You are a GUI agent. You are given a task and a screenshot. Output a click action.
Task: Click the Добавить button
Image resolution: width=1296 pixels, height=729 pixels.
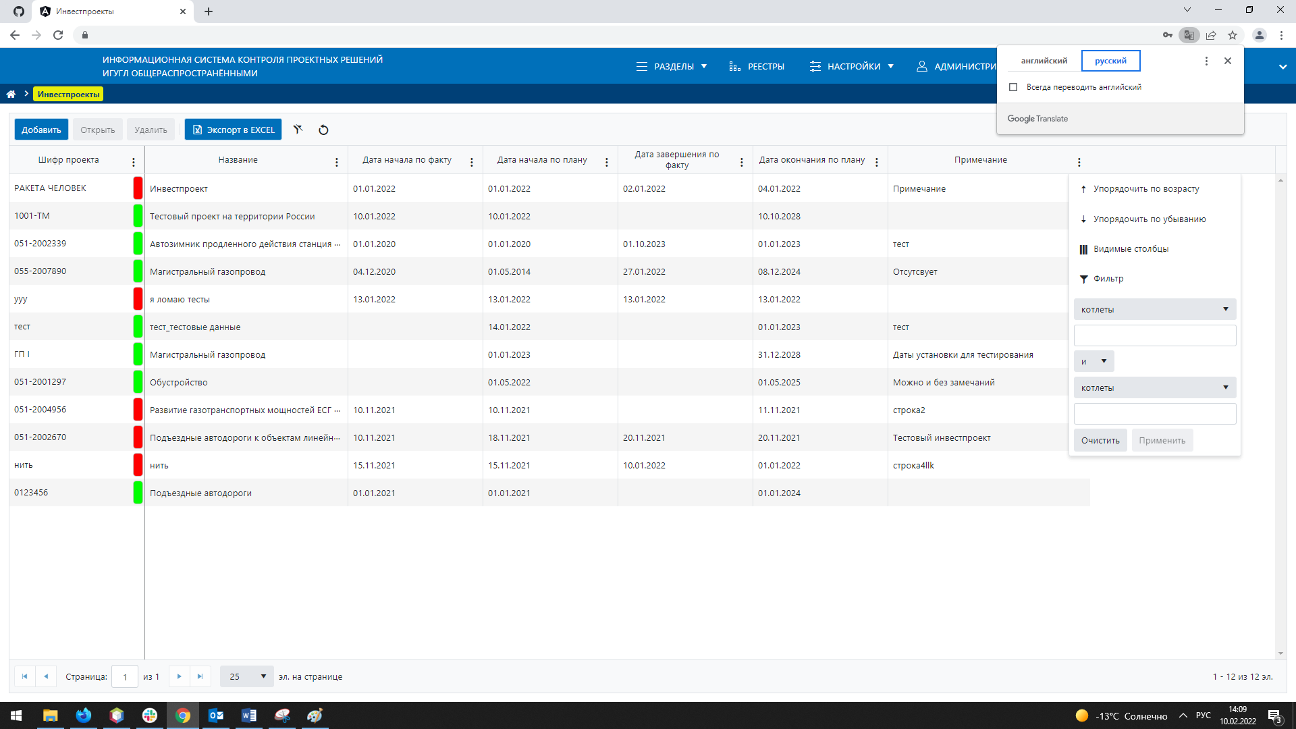coord(41,130)
